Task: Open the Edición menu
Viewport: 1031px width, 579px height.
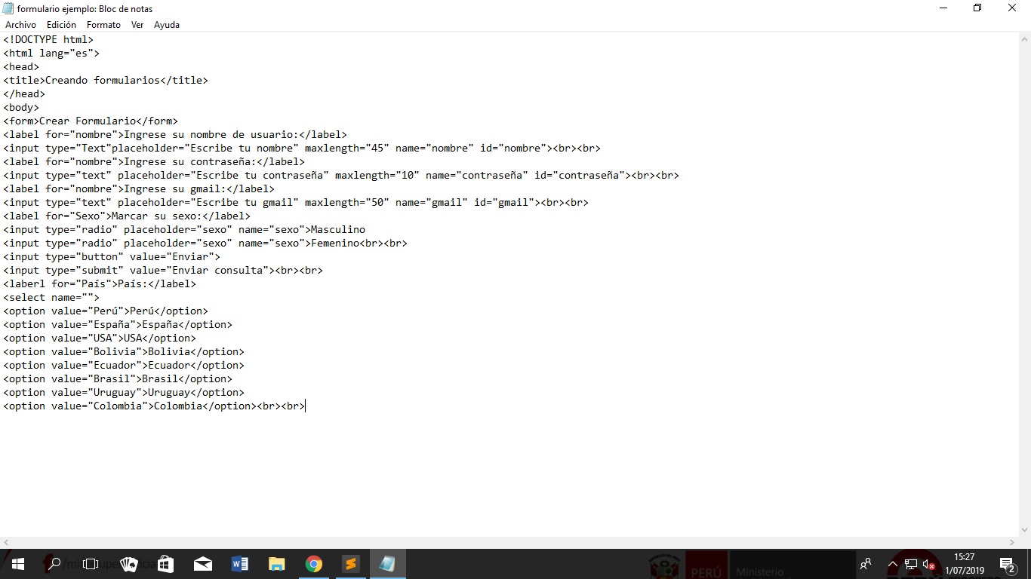Action: click(61, 25)
